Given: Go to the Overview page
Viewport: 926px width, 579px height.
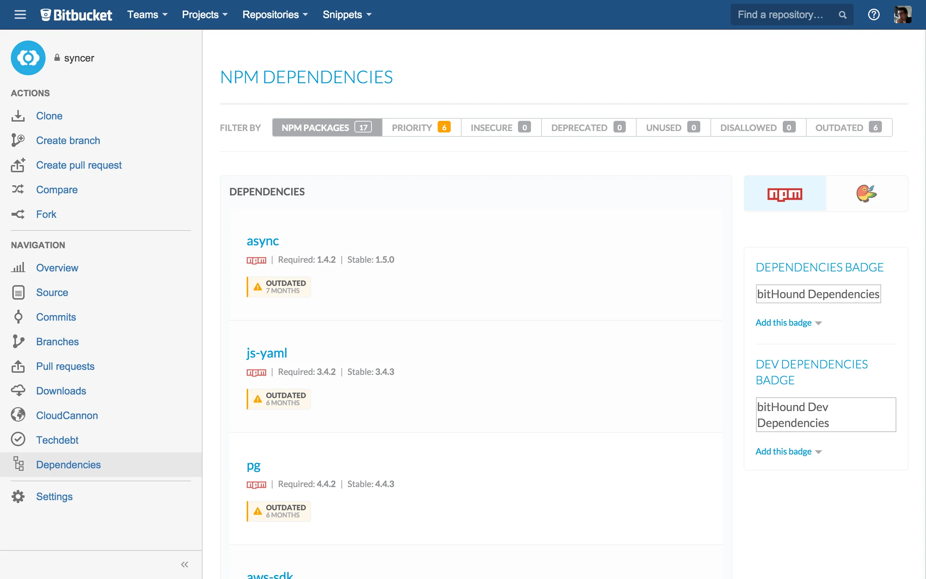Looking at the screenshot, I should coord(58,268).
